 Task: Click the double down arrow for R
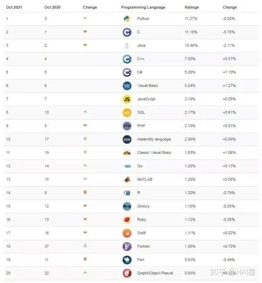85,193
